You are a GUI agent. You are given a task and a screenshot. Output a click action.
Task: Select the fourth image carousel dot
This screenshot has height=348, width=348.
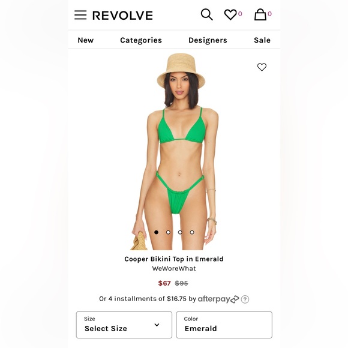[192, 232]
